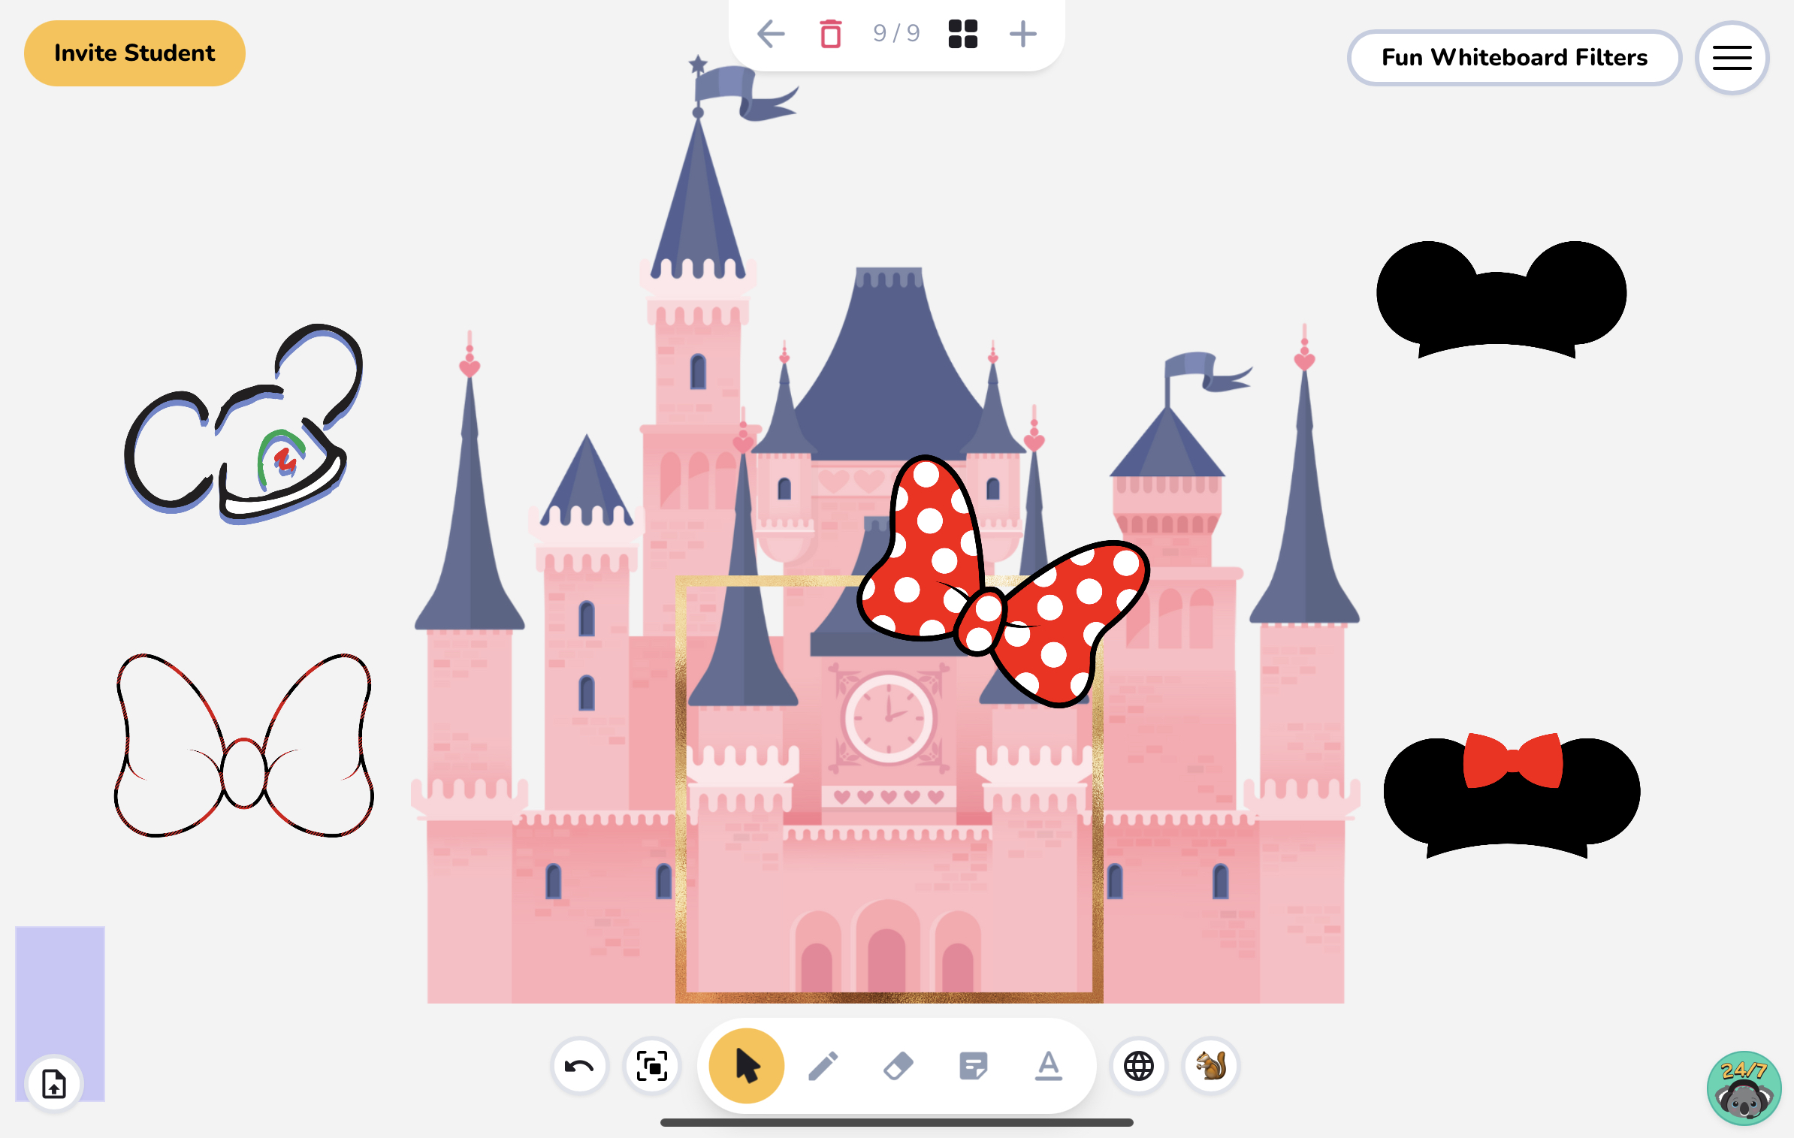Select the pointer cursor tool
The width and height of the screenshot is (1794, 1138).
point(744,1065)
